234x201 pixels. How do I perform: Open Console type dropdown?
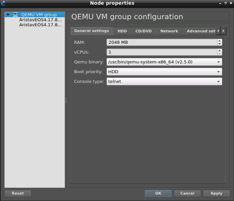(x=164, y=81)
